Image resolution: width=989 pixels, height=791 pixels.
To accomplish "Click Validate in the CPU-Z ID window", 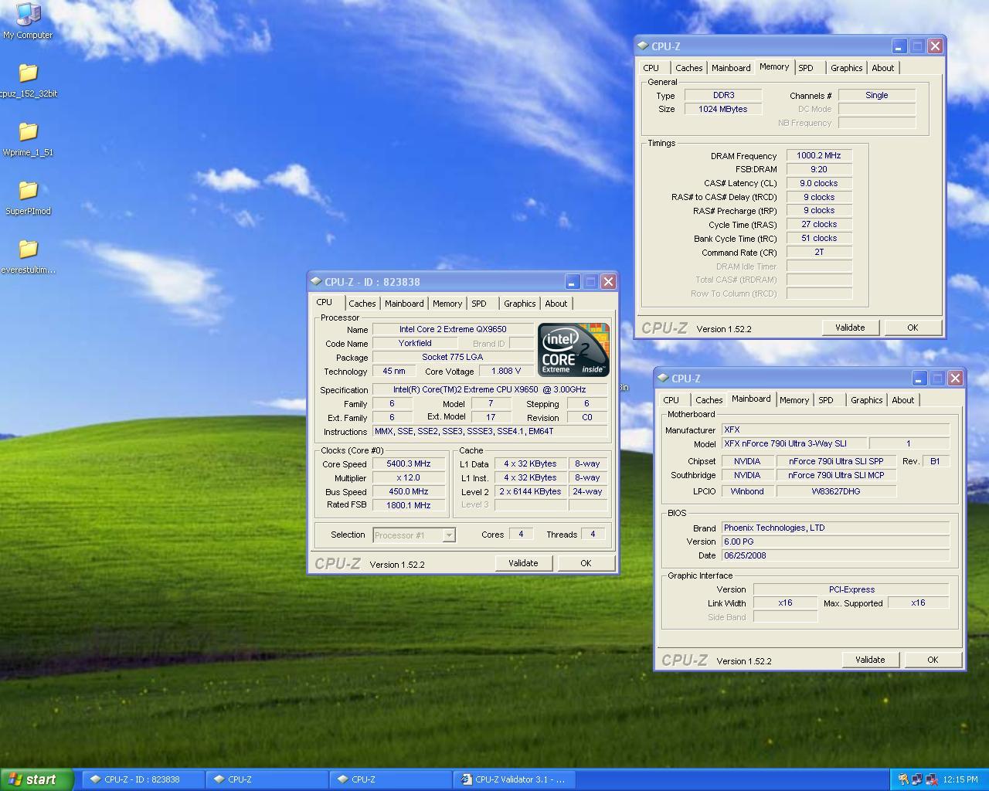I will coord(523,563).
